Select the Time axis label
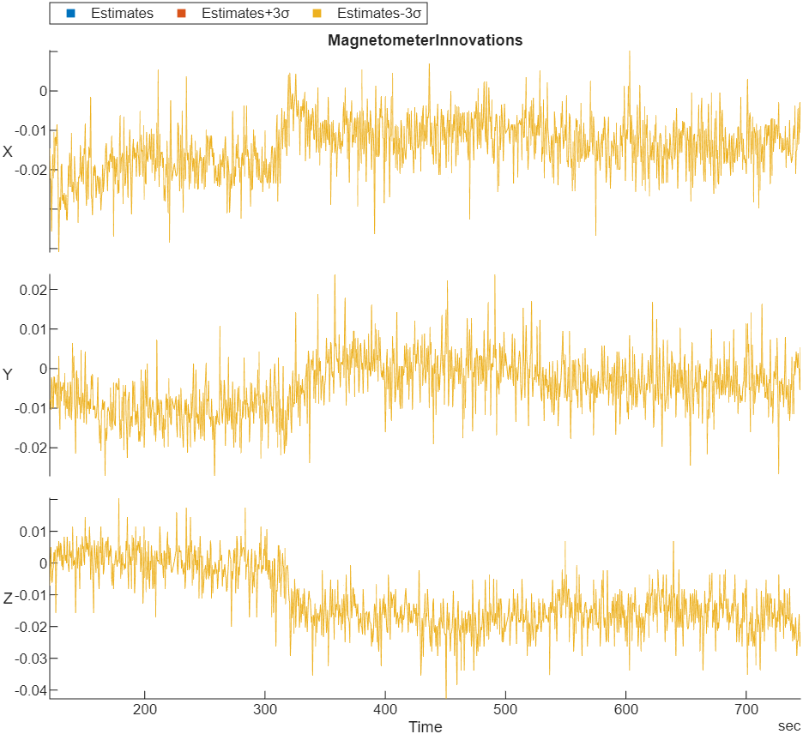803x734 pixels. (425, 727)
